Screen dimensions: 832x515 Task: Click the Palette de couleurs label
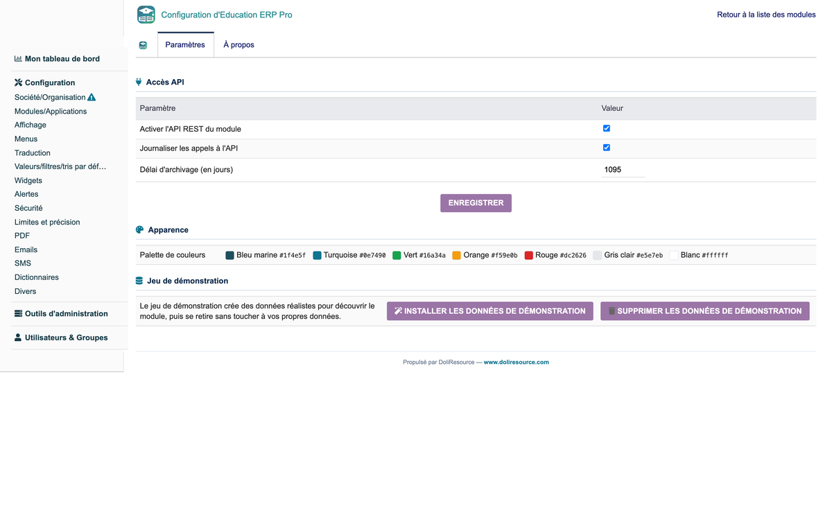pyautogui.click(x=173, y=255)
